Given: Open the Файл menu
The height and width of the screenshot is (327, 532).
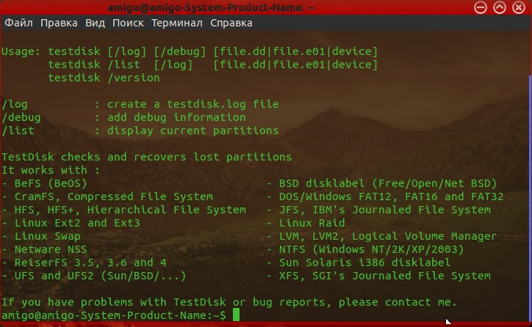Looking at the screenshot, I should (x=18, y=23).
